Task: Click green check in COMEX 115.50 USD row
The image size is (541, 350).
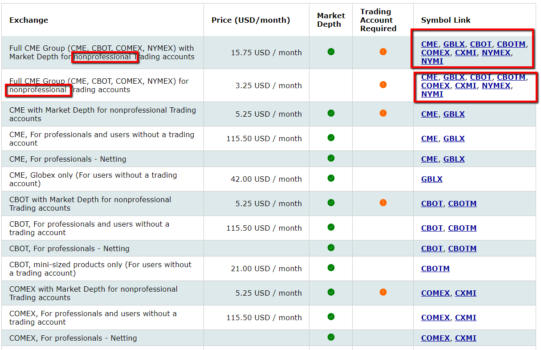Action: (x=331, y=317)
